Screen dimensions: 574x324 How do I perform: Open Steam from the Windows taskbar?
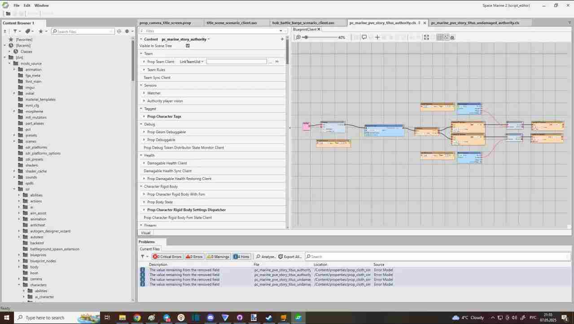[268, 318]
